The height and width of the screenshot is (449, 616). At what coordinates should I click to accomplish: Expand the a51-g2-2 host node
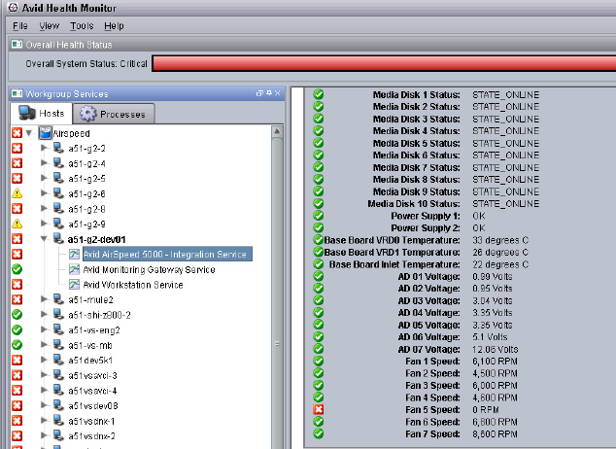(44, 148)
